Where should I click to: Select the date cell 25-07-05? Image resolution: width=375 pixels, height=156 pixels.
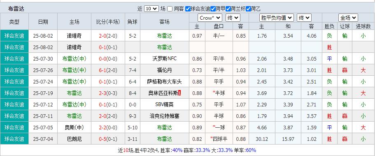(43, 127)
